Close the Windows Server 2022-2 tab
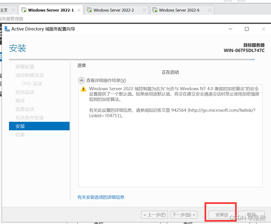The height and width of the screenshot is (224, 271). (144, 10)
